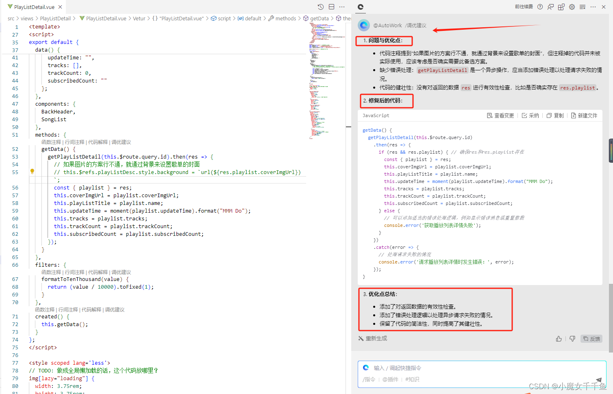Image resolution: width=613 pixels, height=394 pixels.
Task: Open assistant panel more options ellipsis
Action: tap(593, 7)
